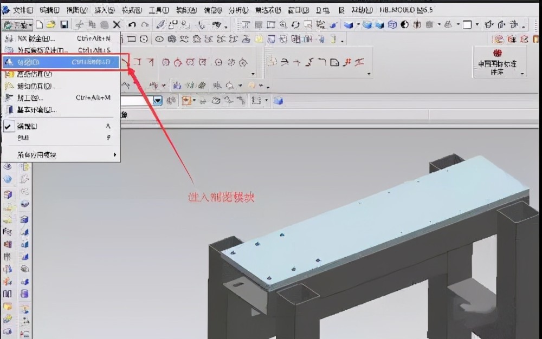Click the red hash crosshatch icon
This screenshot has width=542, height=339.
[x=347, y=62]
